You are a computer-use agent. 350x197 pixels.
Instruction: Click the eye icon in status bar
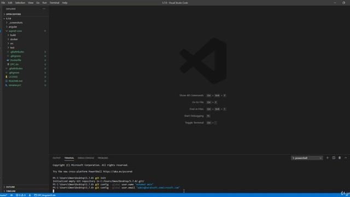coord(11,195)
